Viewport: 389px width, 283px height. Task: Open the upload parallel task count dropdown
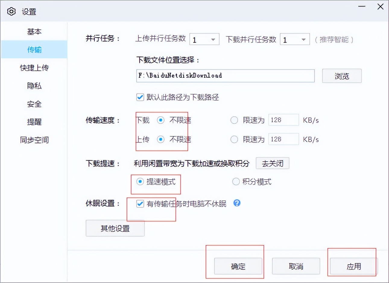click(x=204, y=39)
